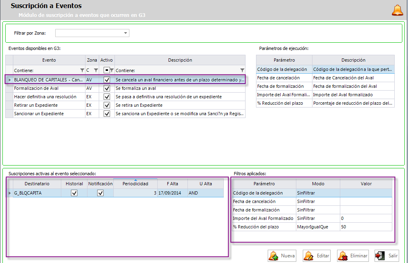The image size is (408, 263).
Task: Click the Descripción column filter funnel icon
Action: 242,70
